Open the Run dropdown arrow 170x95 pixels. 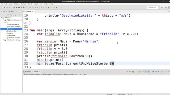(21, 7)
